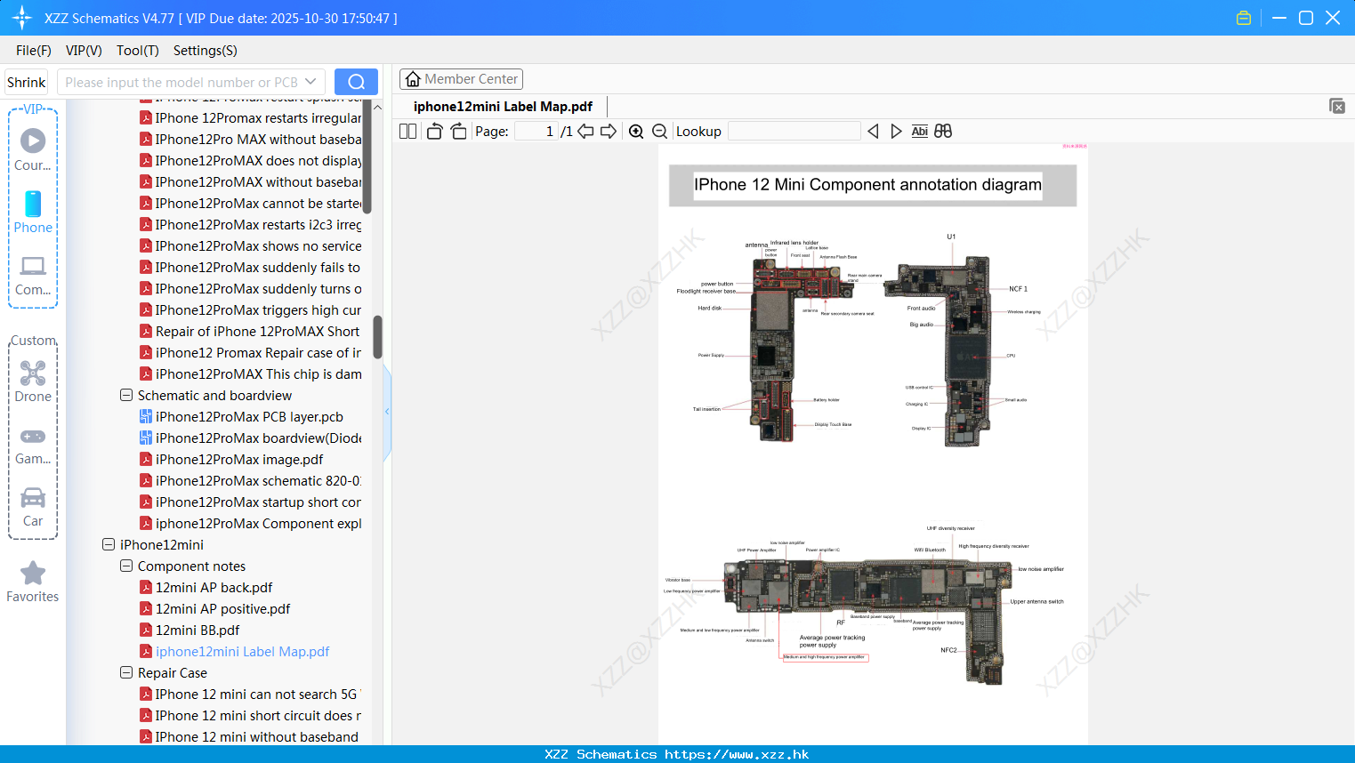
Task: Open 12mini BB.pdf
Action: (x=190, y=630)
